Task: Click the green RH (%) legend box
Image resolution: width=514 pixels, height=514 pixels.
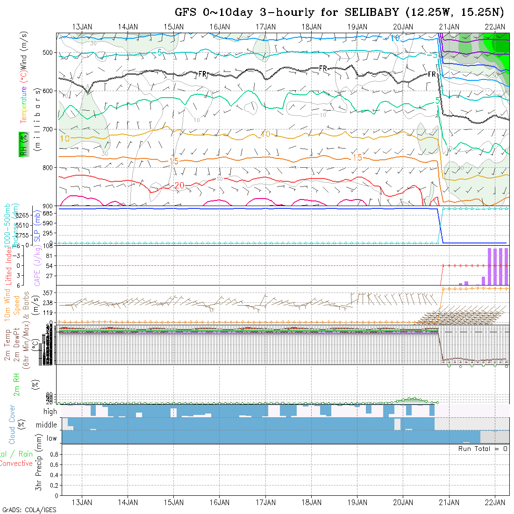Action: click(22, 144)
